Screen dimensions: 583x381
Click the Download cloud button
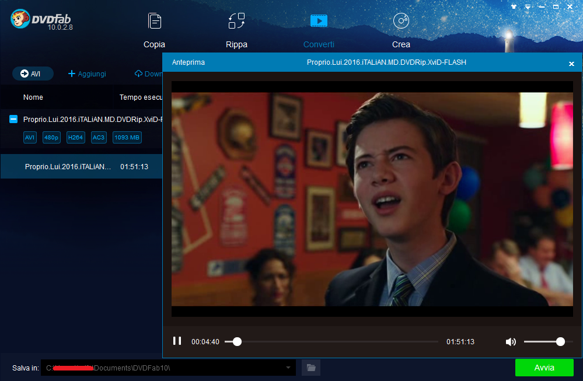(x=148, y=74)
